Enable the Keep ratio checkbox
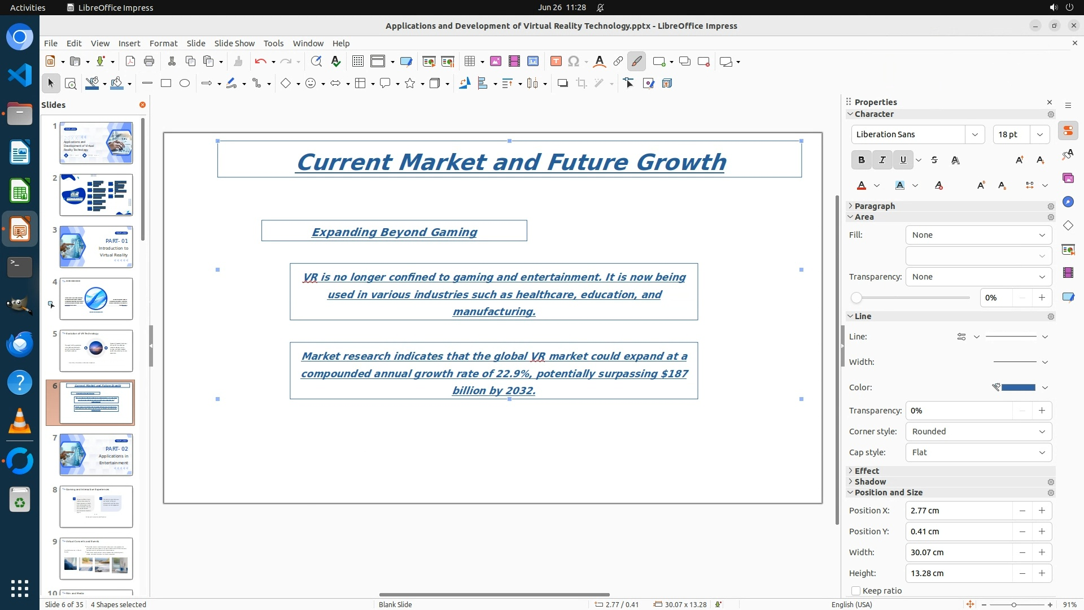Viewport: 1084px width, 610px height. click(x=856, y=591)
